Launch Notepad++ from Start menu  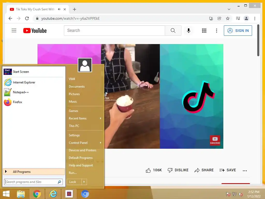point(34,92)
